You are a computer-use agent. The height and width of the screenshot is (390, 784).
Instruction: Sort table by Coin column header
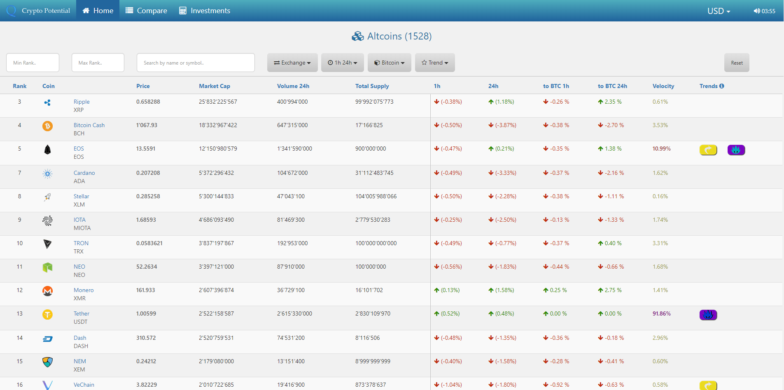point(49,86)
